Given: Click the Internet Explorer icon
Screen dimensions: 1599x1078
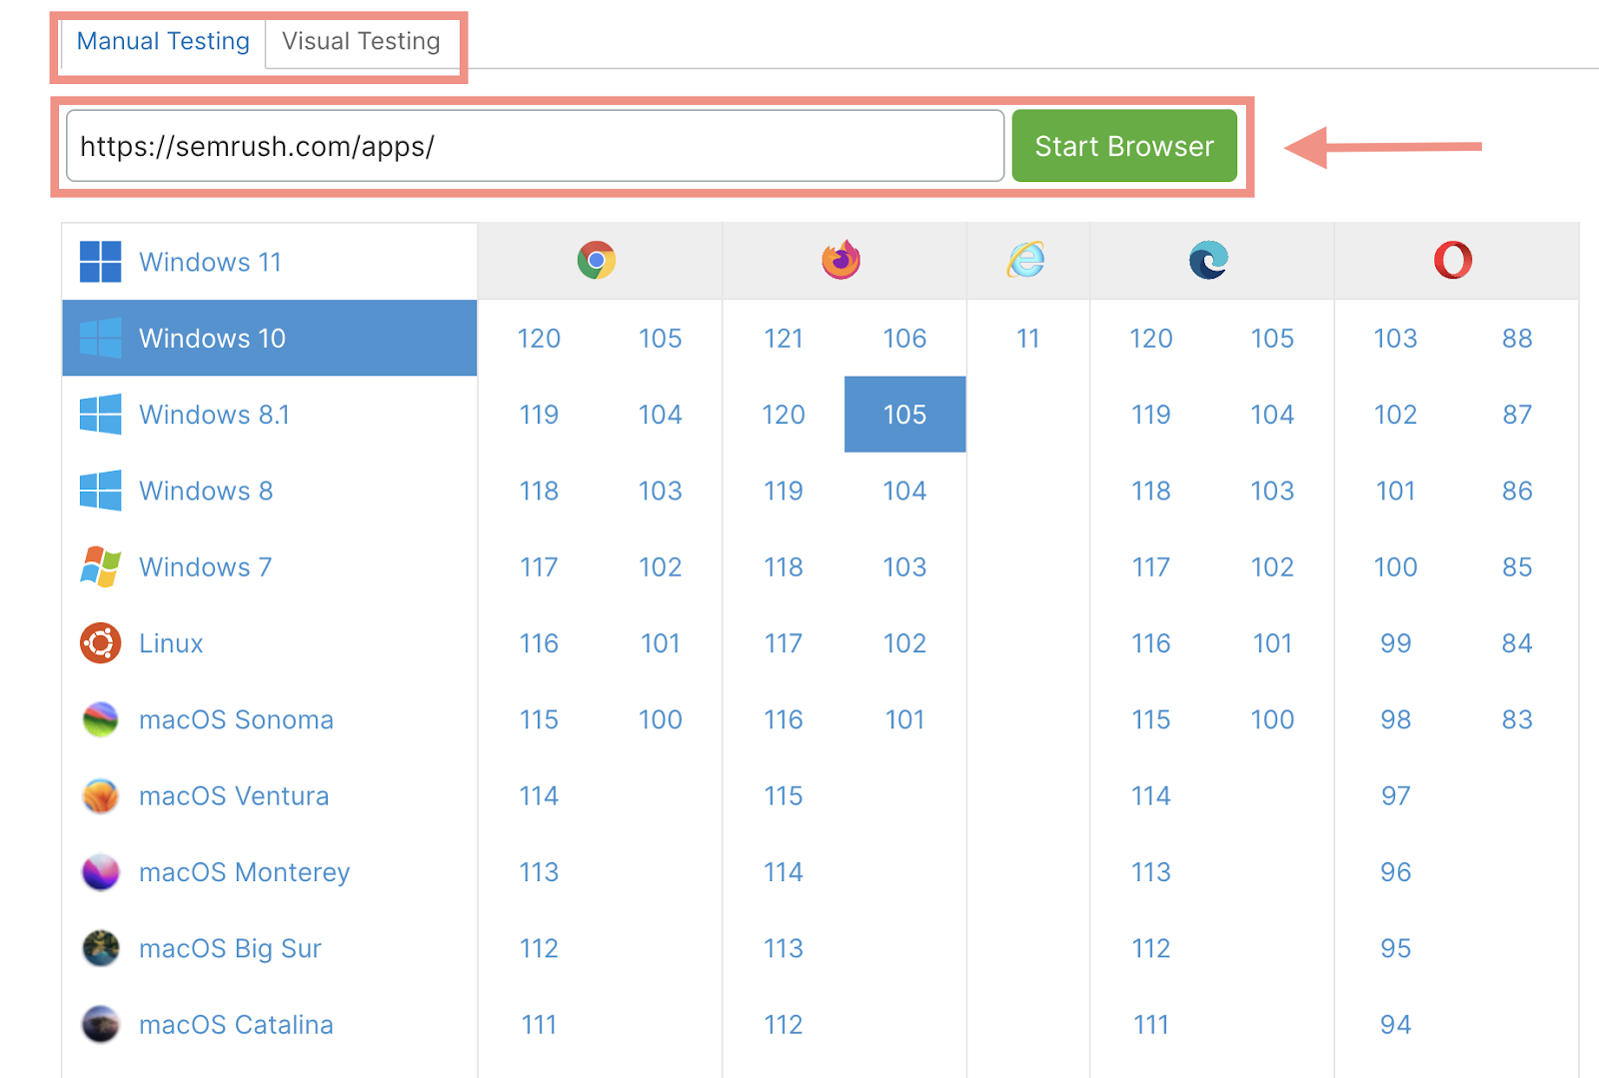Looking at the screenshot, I should (x=1026, y=261).
